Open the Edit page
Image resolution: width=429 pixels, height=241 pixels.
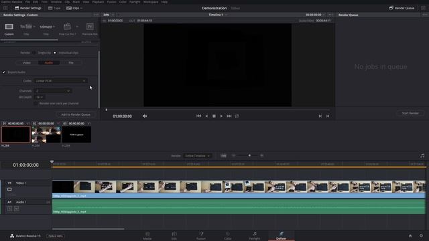tap(174, 236)
